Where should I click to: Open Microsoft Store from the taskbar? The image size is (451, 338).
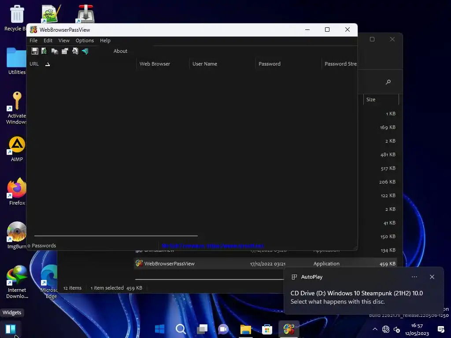click(x=267, y=329)
